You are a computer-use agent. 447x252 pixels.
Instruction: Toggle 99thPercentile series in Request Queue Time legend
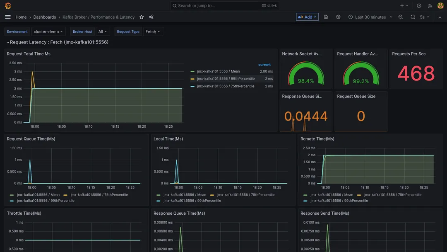tap(45, 201)
